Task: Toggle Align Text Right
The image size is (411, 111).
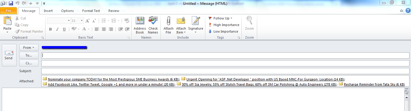Action: (111, 29)
